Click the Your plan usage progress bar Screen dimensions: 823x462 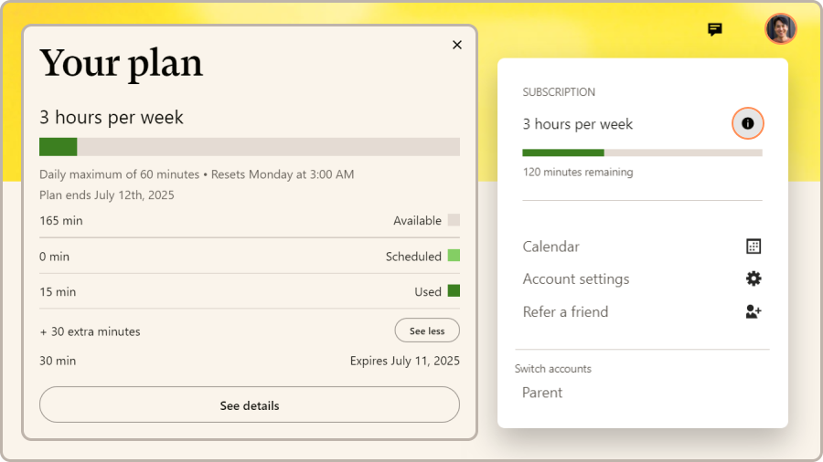coord(250,147)
